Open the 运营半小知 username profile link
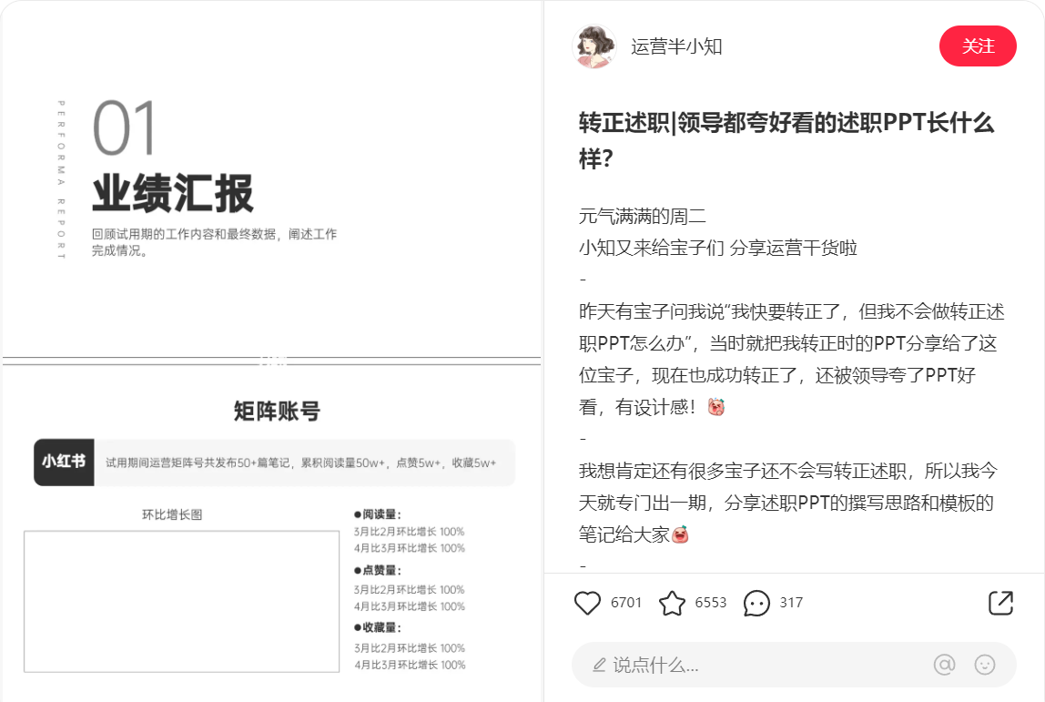The height and width of the screenshot is (702, 1045). click(676, 46)
